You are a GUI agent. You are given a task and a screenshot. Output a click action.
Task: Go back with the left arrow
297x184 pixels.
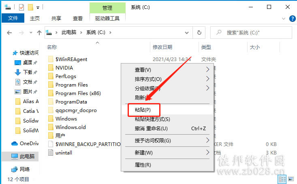(x=9, y=33)
